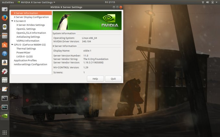Collapse the X Screen 0 tree node

coord(12,21)
